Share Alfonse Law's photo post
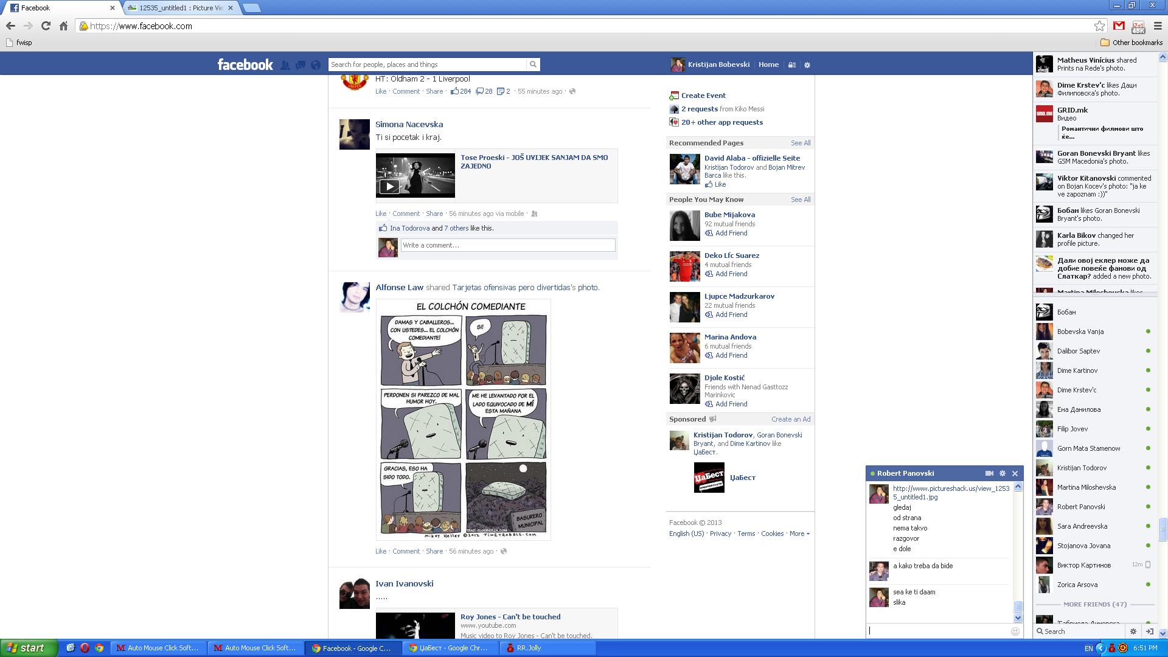Viewport: 1168px width, 657px height. 434,551
